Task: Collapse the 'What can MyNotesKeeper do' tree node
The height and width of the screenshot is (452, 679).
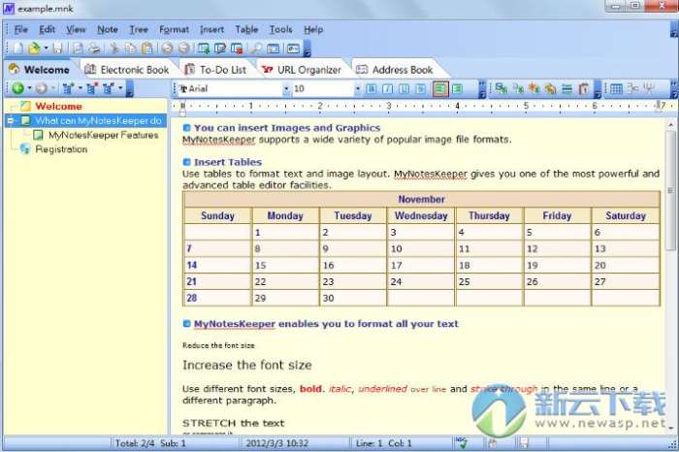Action: [11, 121]
